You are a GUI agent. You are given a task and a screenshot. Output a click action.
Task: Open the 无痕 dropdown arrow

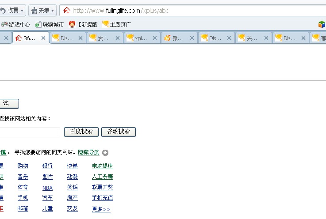click(x=53, y=11)
